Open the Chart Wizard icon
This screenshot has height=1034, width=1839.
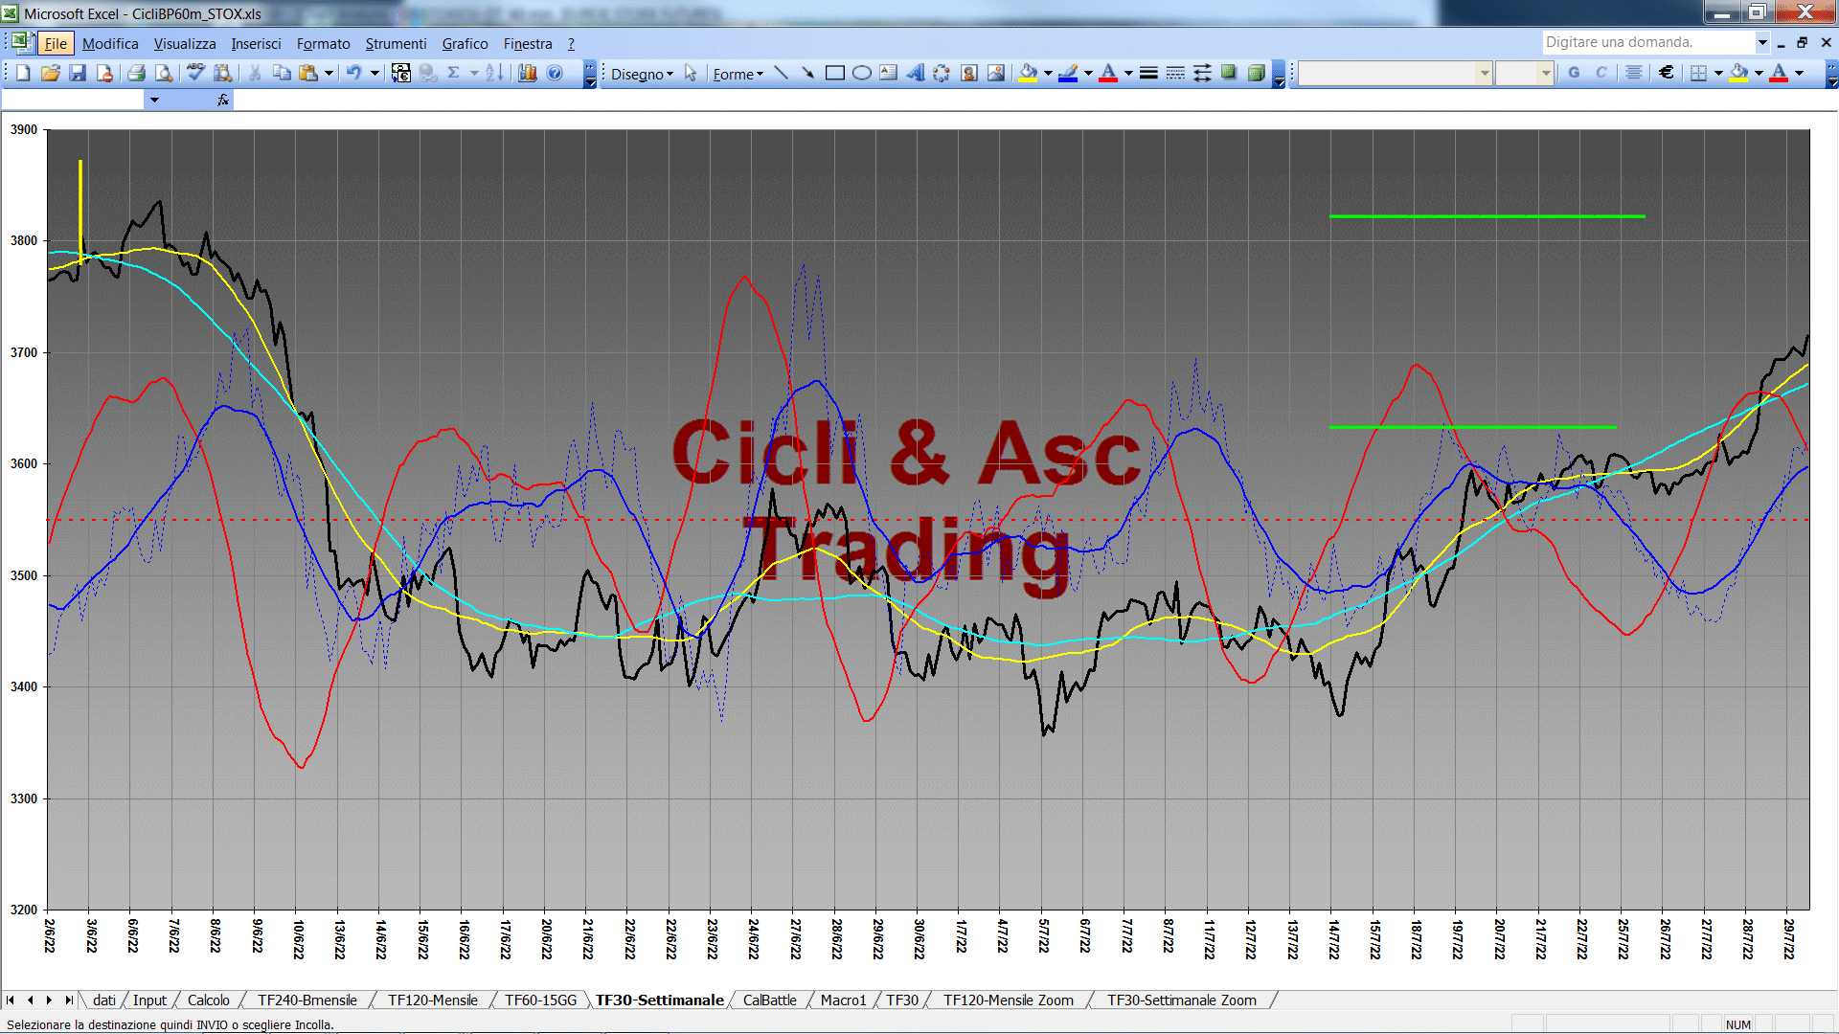[527, 73]
